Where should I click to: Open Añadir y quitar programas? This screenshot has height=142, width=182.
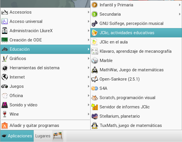coord(34,125)
